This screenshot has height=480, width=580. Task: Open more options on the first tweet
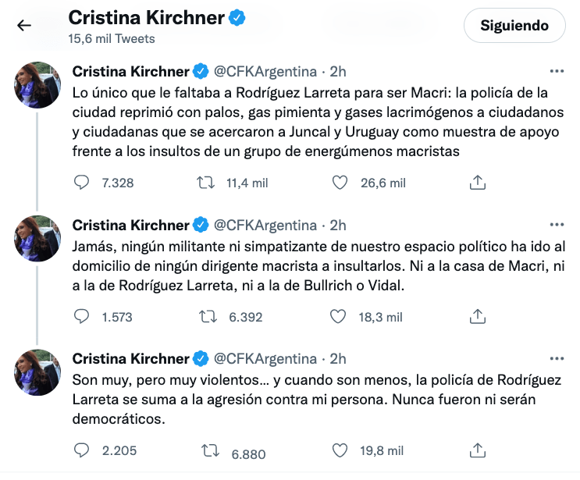coord(556,70)
